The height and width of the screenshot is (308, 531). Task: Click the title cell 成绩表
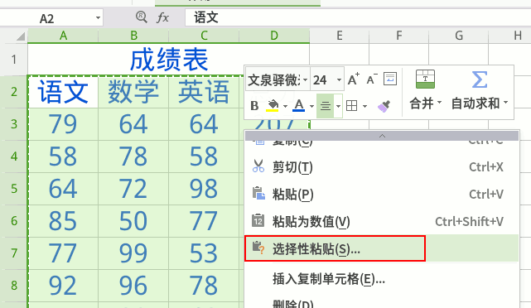169,60
